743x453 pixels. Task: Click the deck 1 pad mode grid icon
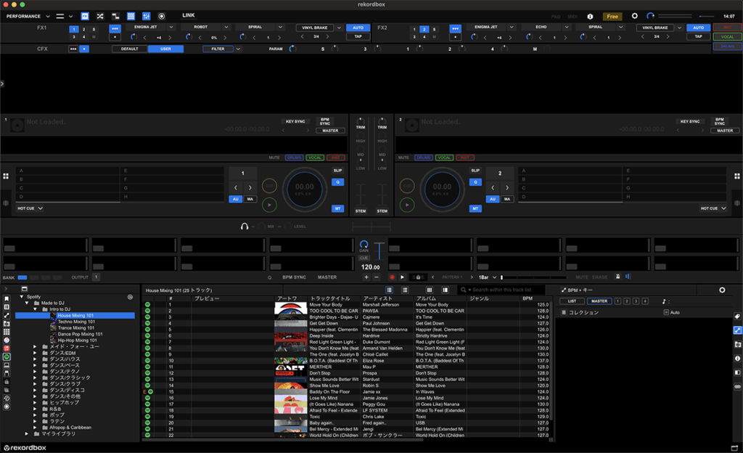6,176
